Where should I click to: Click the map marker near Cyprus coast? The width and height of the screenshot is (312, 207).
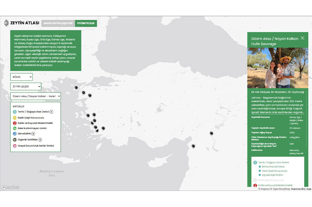pyautogui.click(x=193, y=146)
